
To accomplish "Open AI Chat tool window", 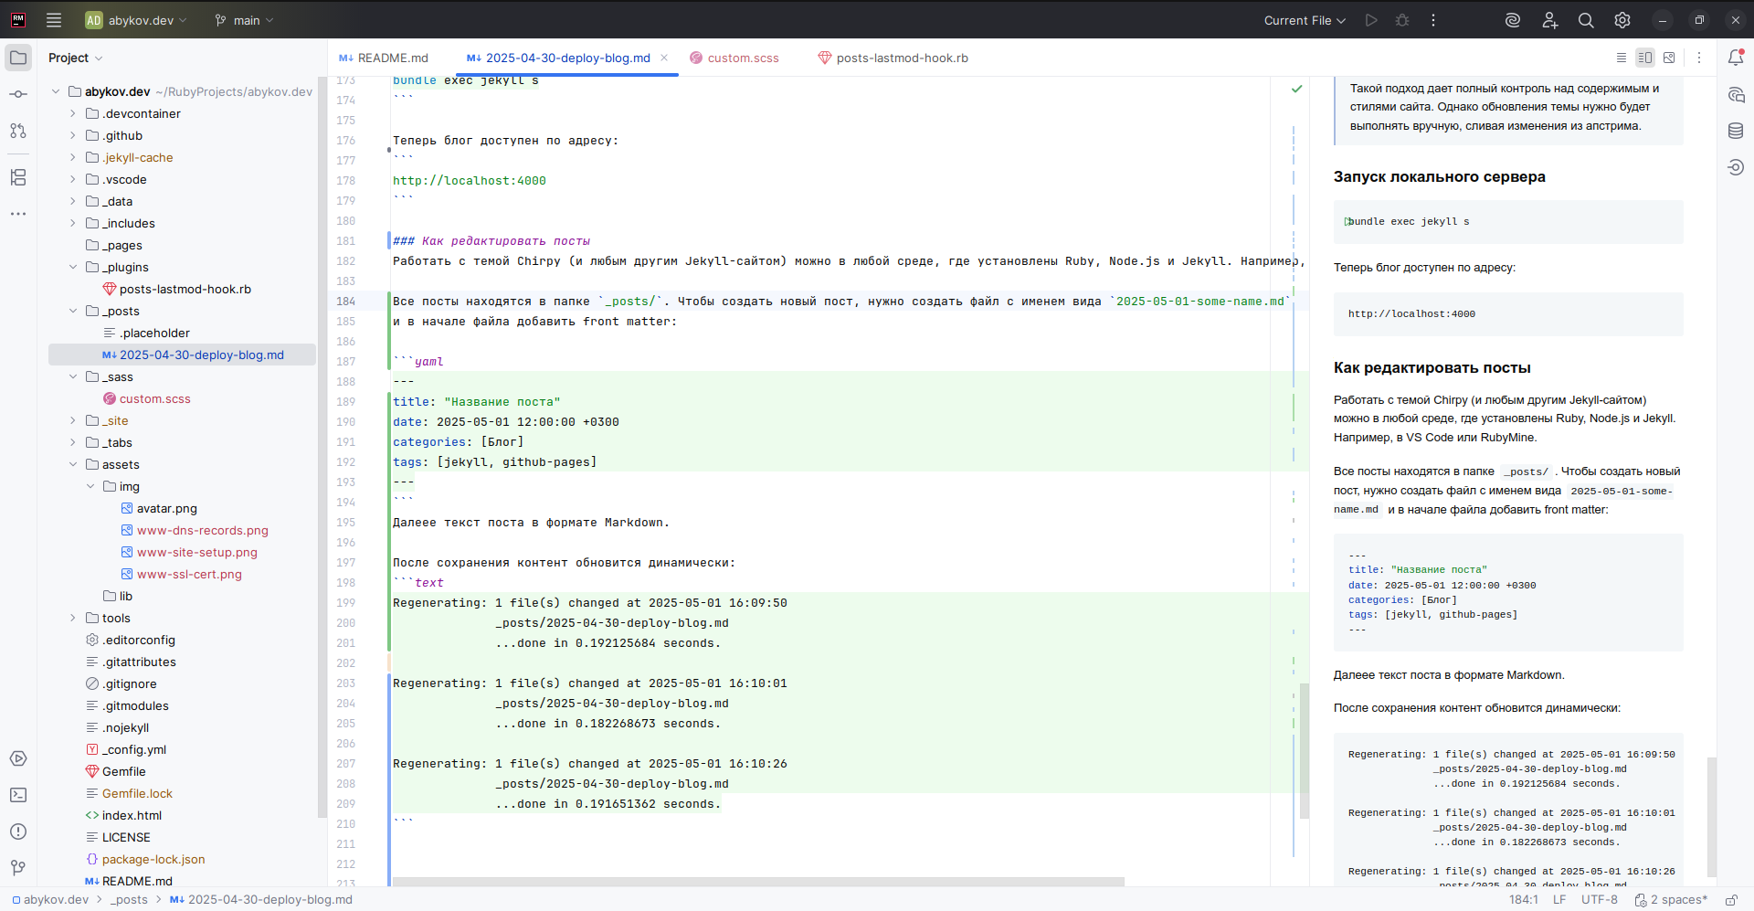I will click(x=1736, y=94).
